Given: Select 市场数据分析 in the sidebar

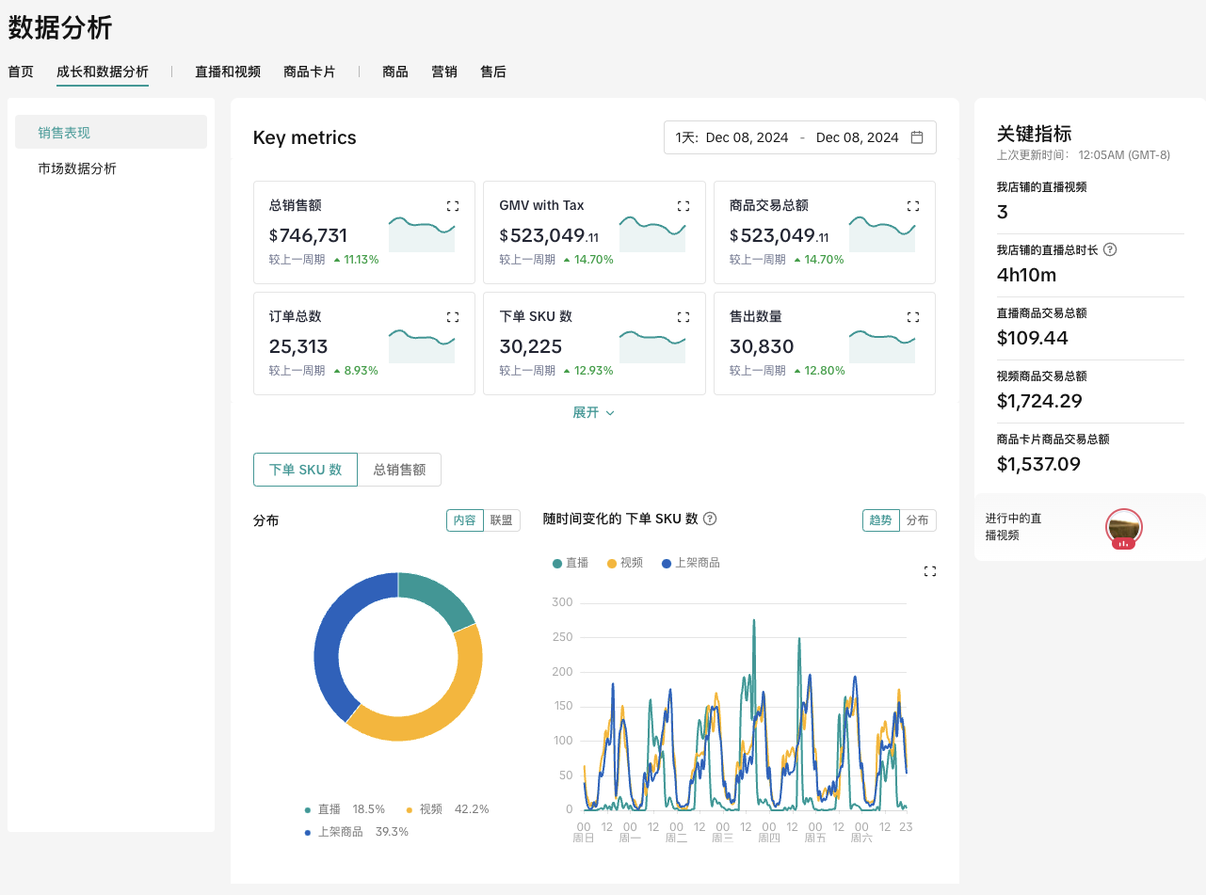Looking at the screenshot, I should click(77, 168).
